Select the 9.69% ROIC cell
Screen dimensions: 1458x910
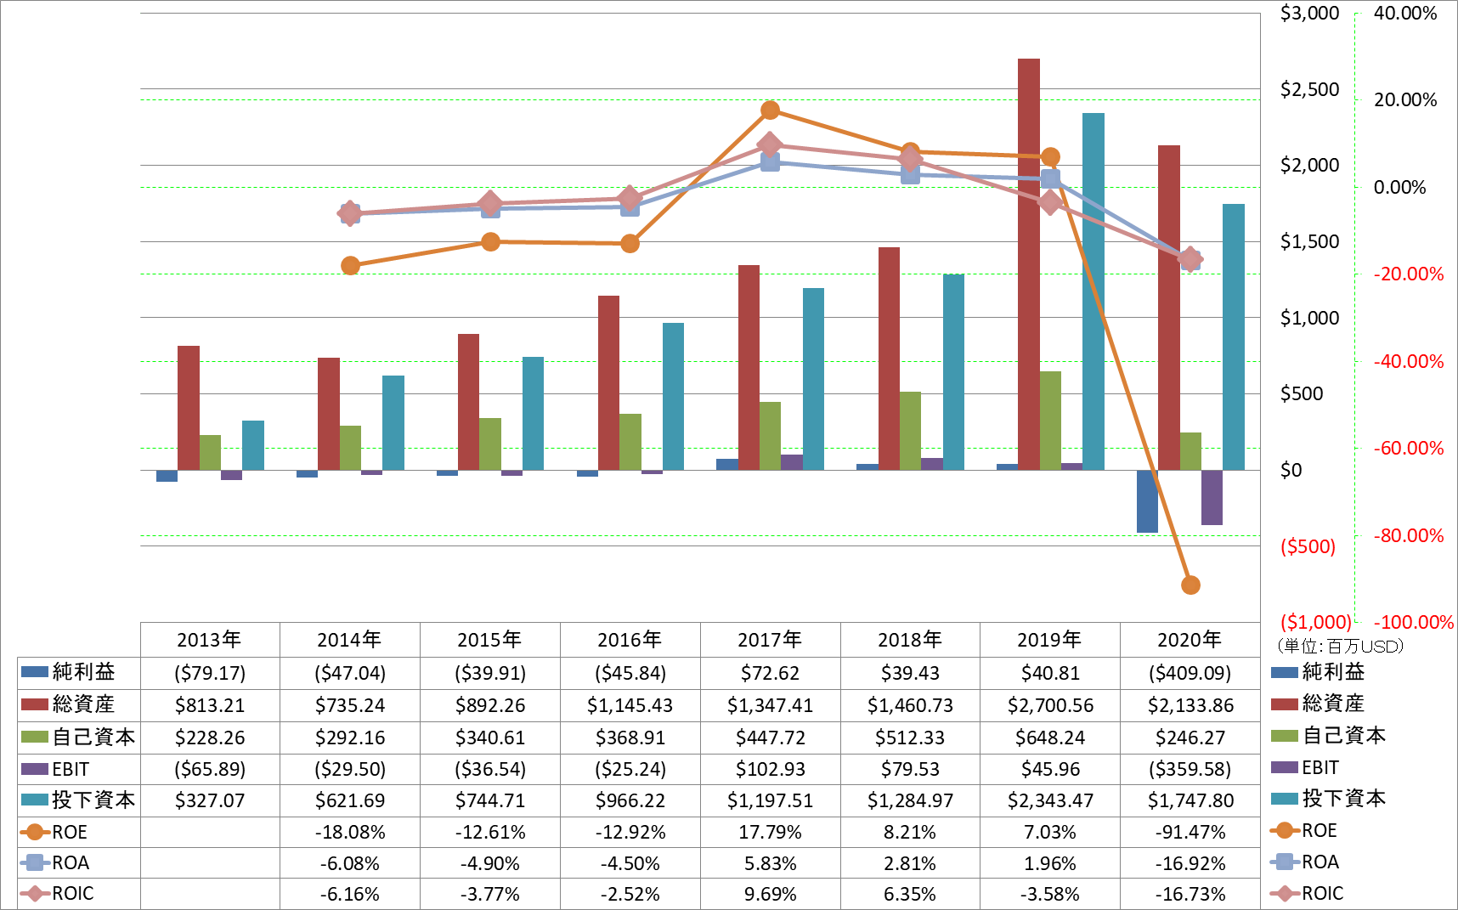[770, 894]
